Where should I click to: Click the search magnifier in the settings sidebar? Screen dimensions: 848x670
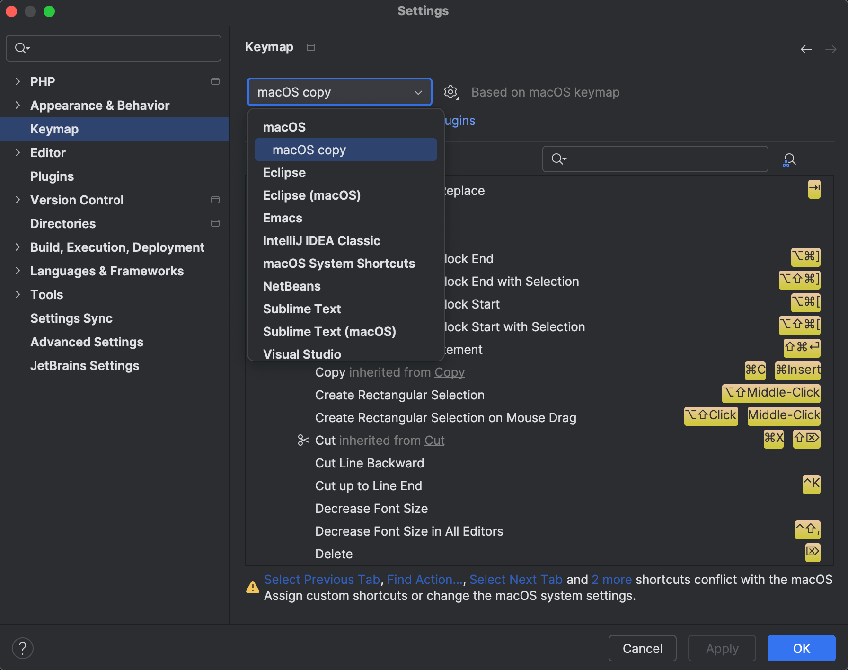click(x=21, y=48)
